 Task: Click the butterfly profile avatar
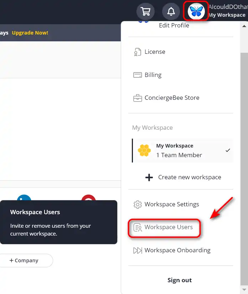point(196,11)
